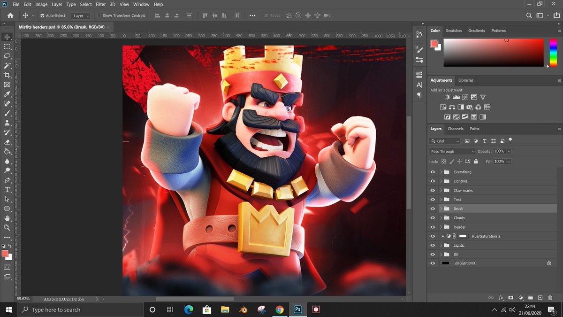Open the Filter menu
Screen dimensions: 563x317
pyautogui.click(x=100, y=4)
